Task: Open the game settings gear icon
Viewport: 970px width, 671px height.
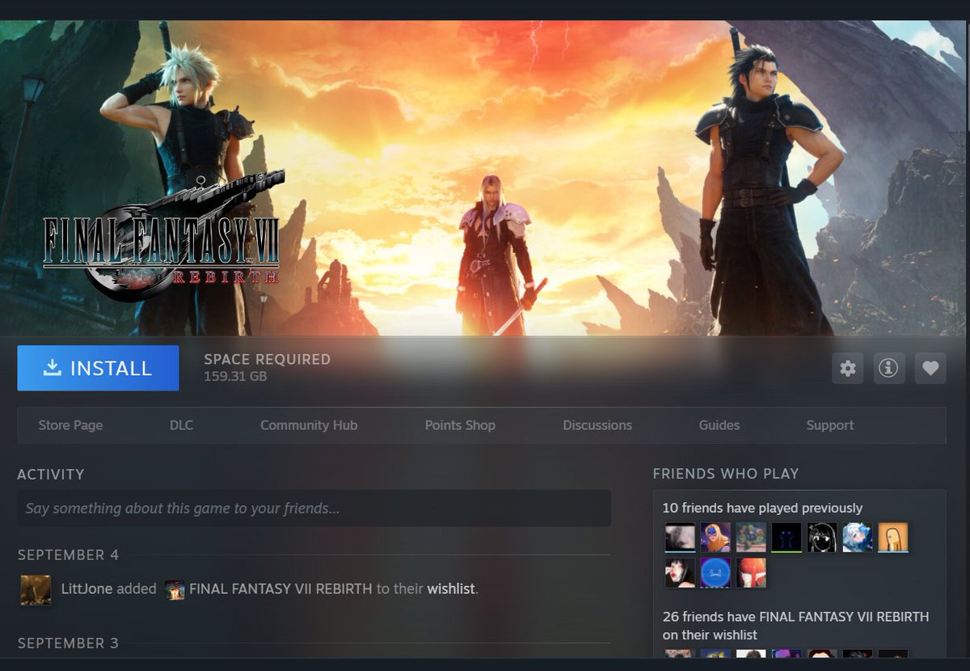Action: point(847,369)
